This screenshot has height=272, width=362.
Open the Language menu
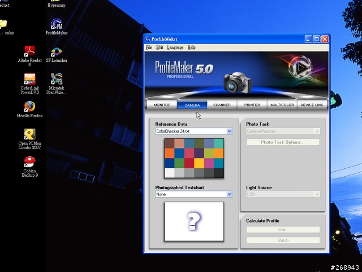(x=175, y=48)
